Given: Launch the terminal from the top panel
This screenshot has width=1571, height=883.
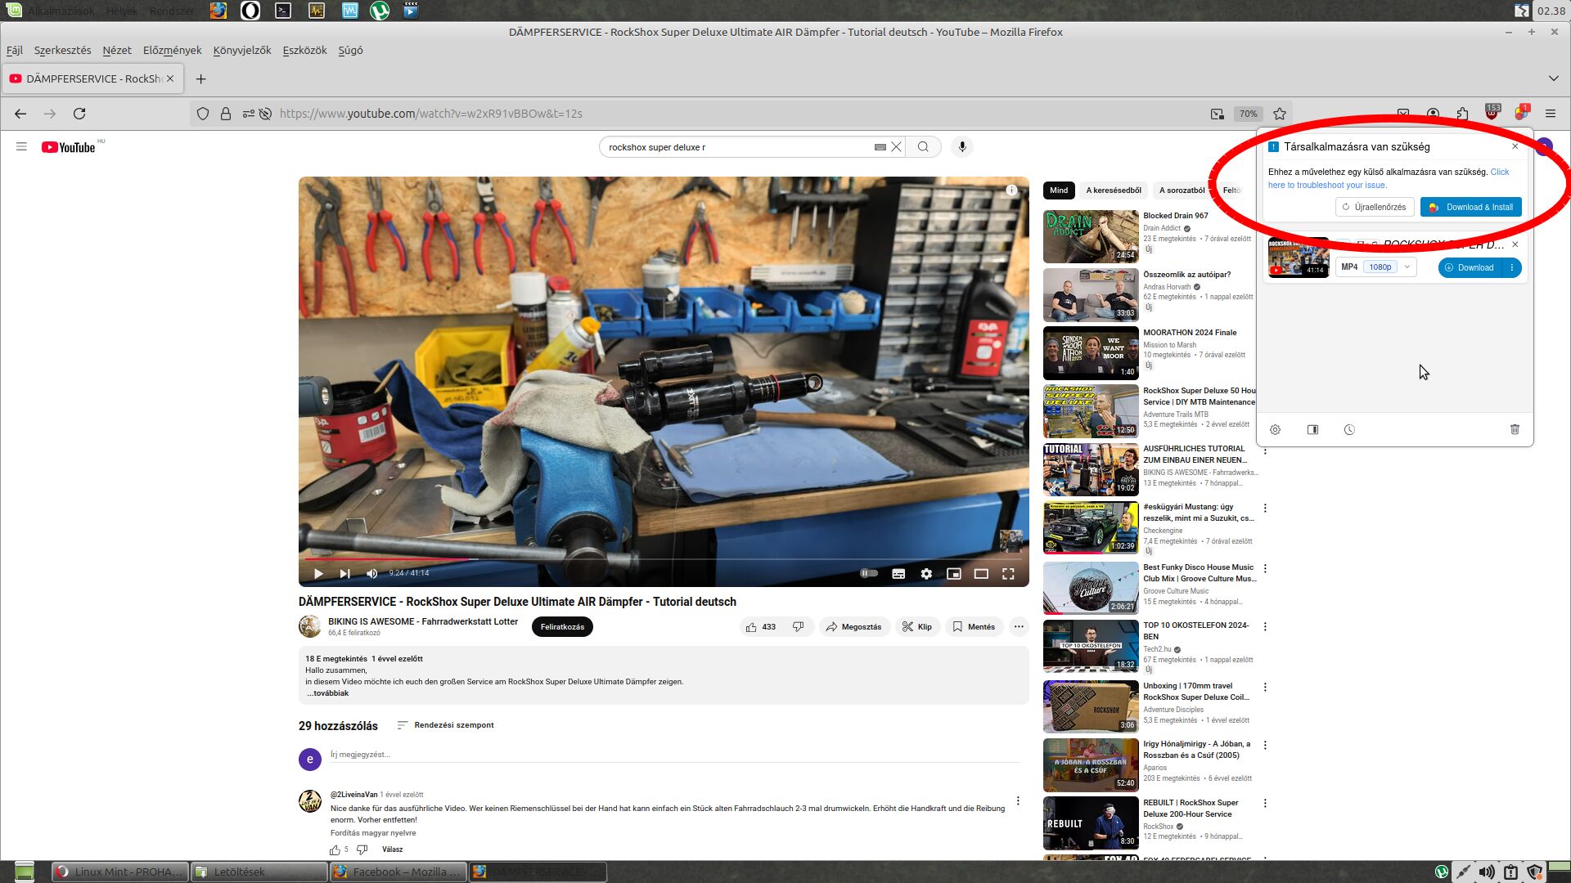Looking at the screenshot, I should coord(283,11).
